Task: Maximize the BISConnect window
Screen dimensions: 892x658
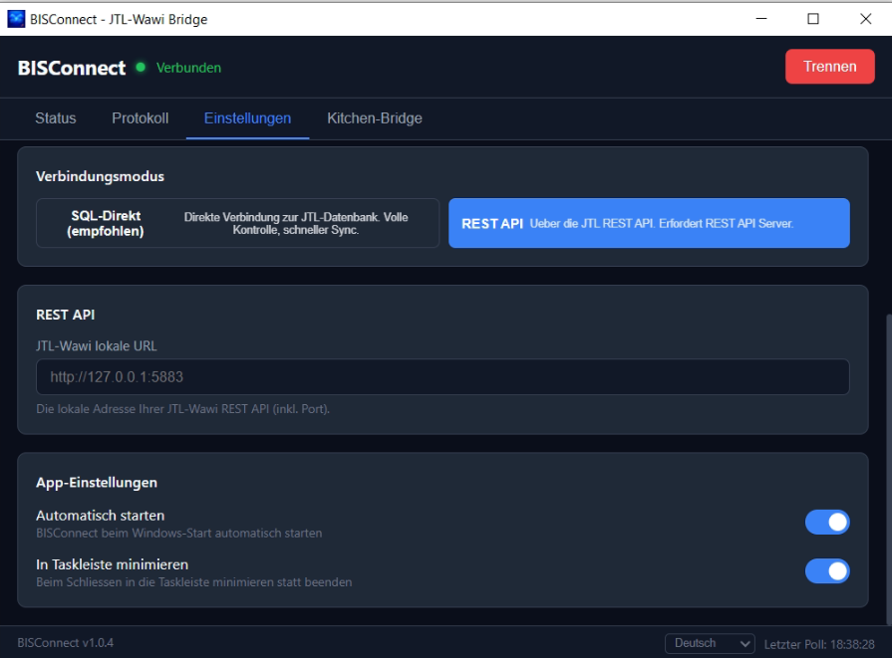Action: coord(813,19)
